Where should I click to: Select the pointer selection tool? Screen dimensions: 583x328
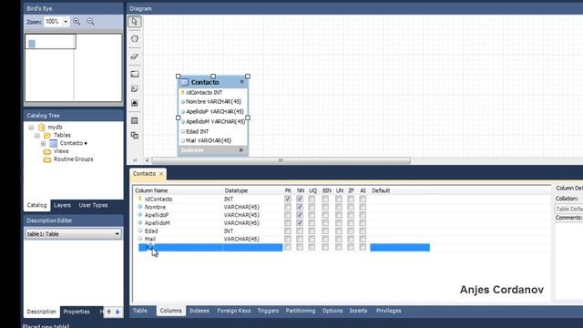pos(135,22)
